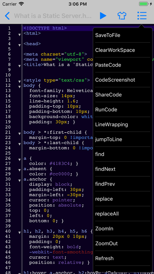Screen dimensions: 154x274
Task: Select Refresh menu item
Action: click(123, 258)
